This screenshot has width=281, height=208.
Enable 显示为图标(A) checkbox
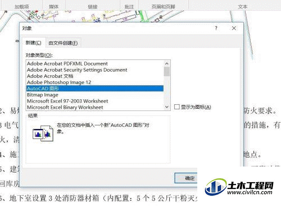[x=176, y=107]
